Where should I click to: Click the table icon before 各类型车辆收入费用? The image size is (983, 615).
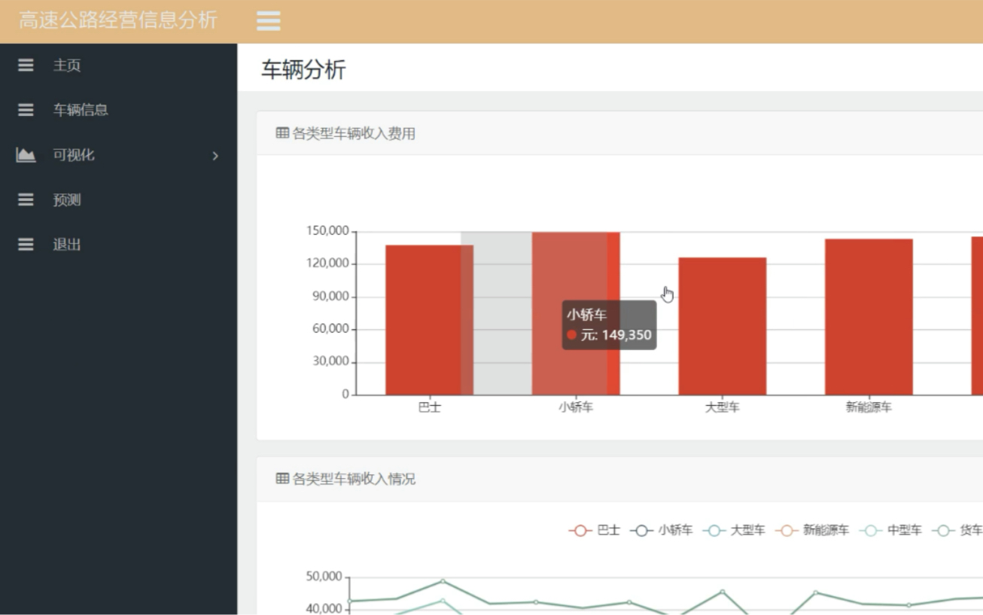point(282,134)
